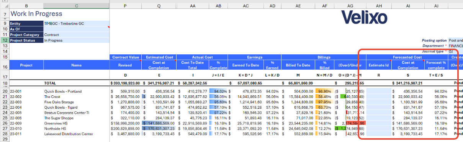Select the Project Status cell showing In Progress

pos(77,40)
